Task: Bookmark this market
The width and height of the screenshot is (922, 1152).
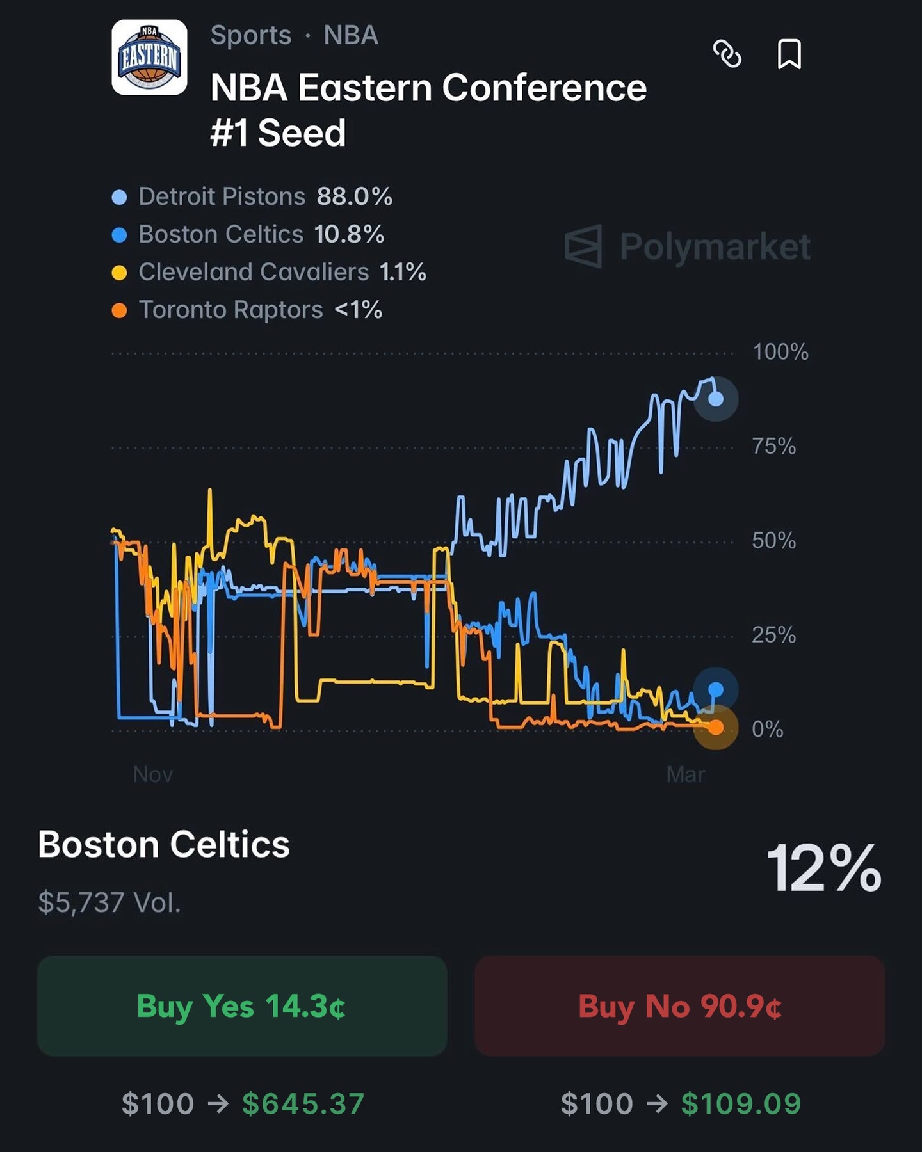Action: 789,54
